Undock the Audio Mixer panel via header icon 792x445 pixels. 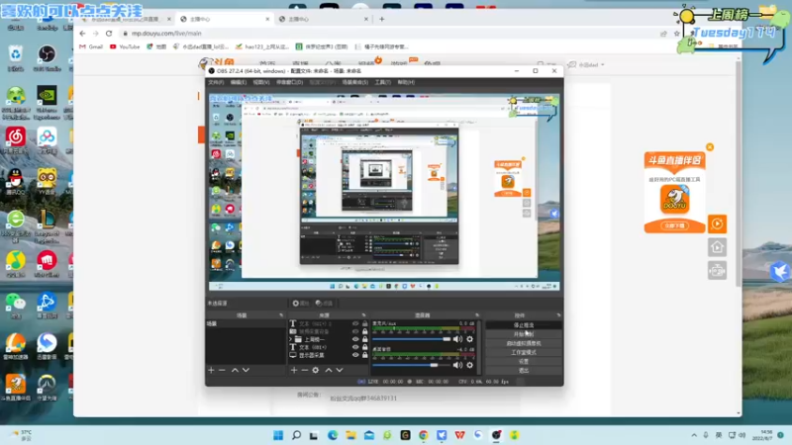click(x=477, y=315)
